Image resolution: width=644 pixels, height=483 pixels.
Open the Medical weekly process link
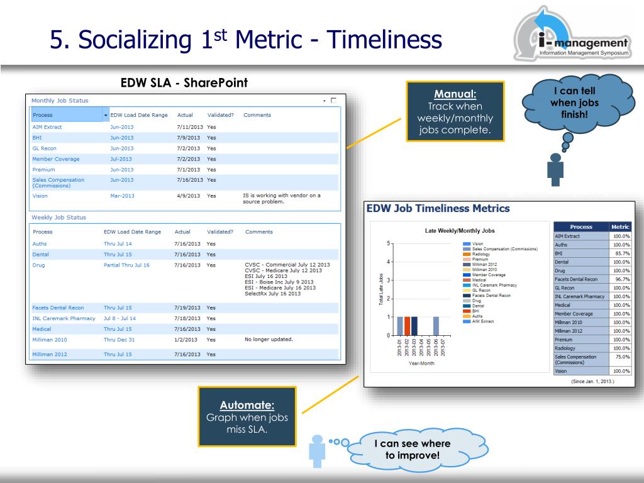click(42, 329)
